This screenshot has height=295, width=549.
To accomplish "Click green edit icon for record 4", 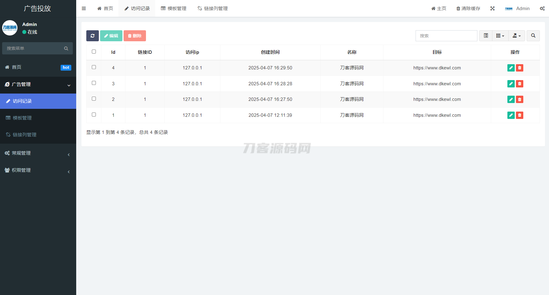I will point(511,68).
